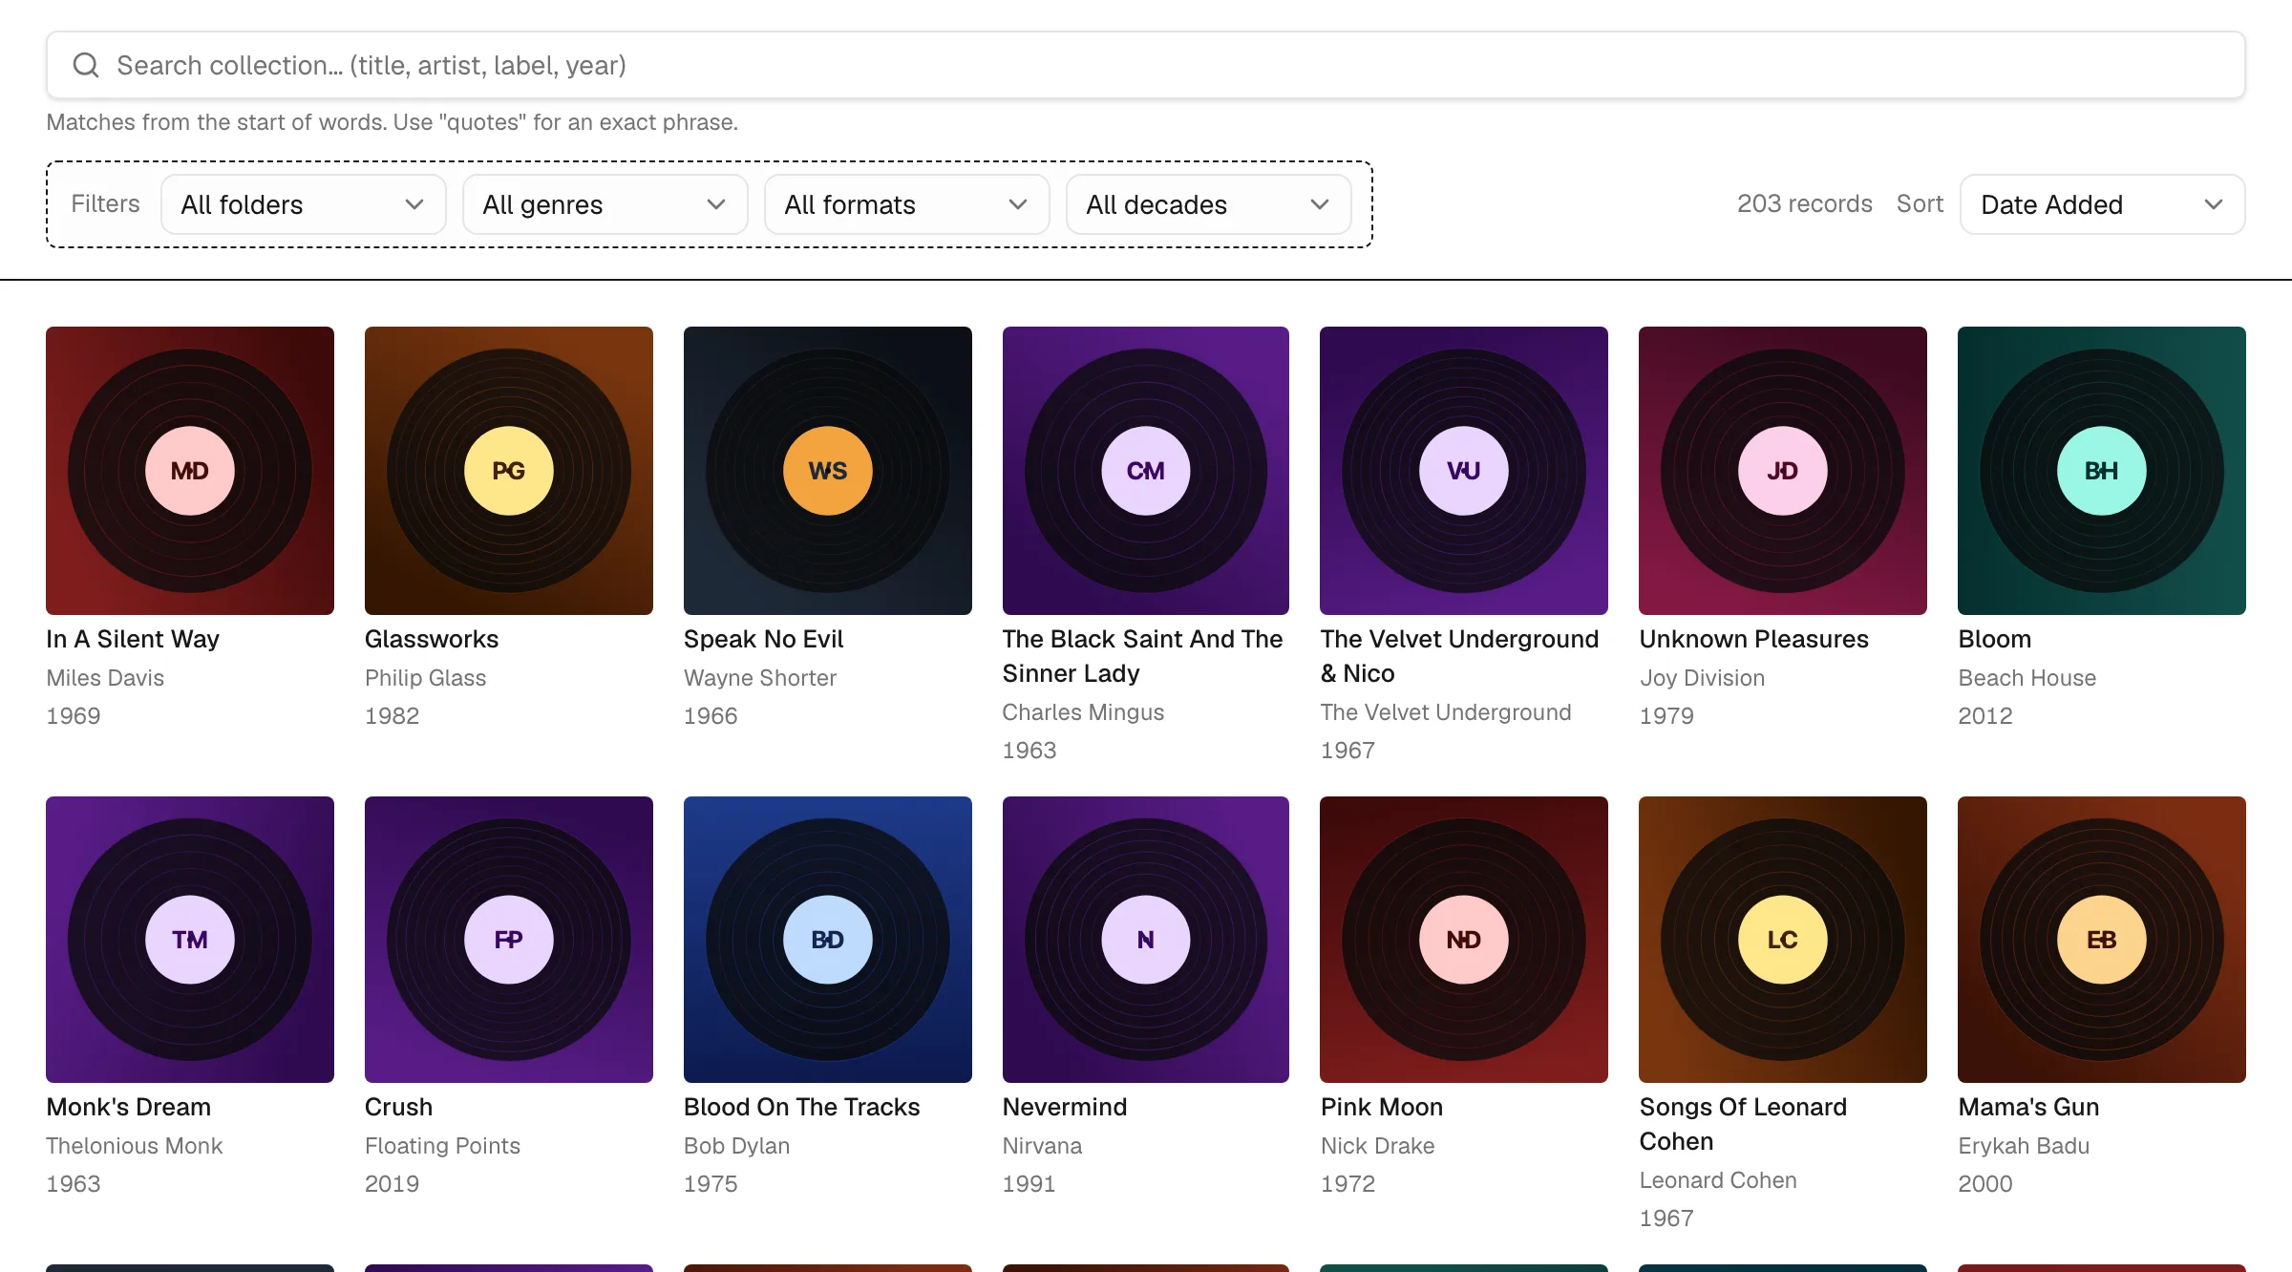This screenshot has width=2292, height=1272.
Task: Open the CM Black Saint album cover
Action: (x=1146, y=471)
